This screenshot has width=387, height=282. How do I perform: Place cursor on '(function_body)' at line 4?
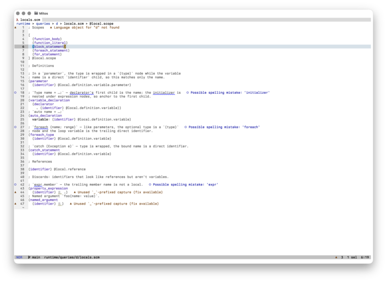47,39
